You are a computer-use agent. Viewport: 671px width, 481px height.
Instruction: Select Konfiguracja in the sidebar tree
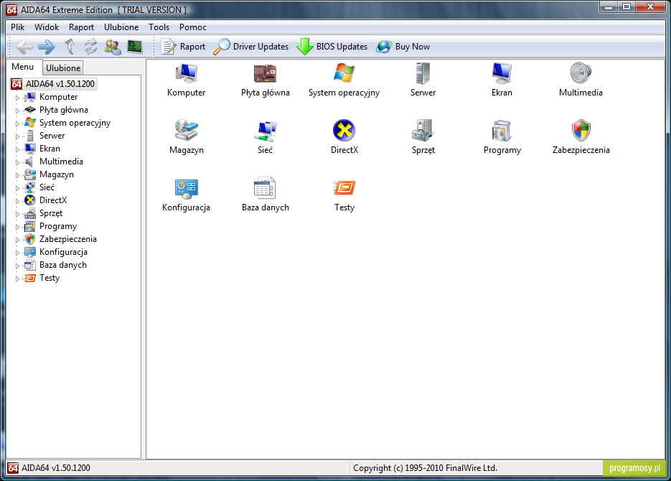[x=63, y=252]
